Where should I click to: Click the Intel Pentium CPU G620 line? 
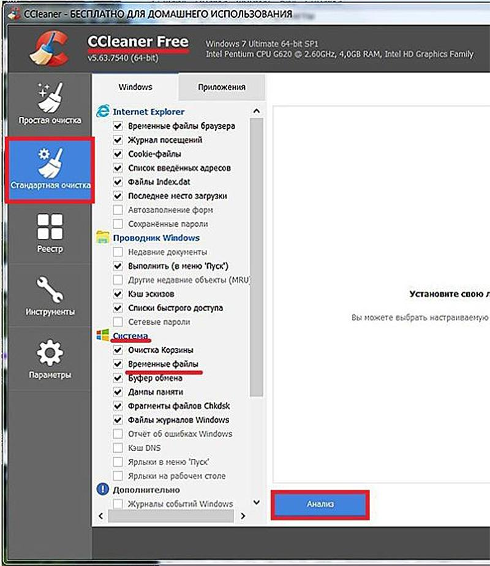coord(339,54)
